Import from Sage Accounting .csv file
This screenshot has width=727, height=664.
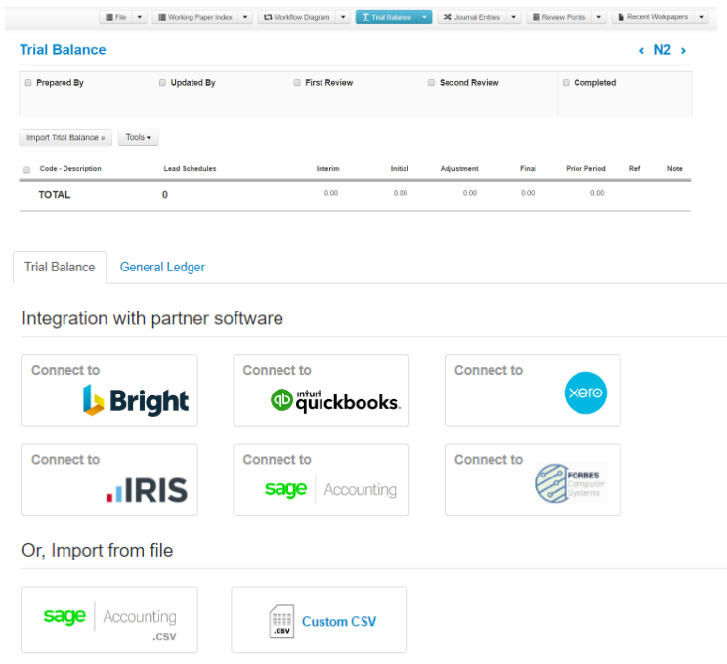click(x=109, y=620)
